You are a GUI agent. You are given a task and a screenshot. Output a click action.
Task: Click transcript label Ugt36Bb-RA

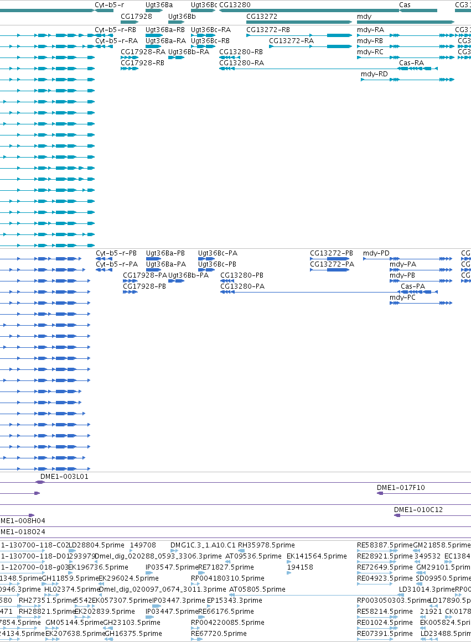point(189,52)
